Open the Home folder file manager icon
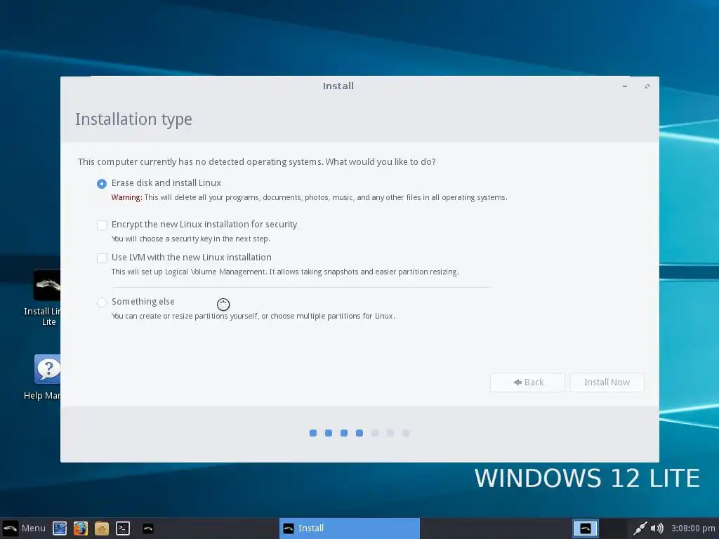The width and height of the screenshot is (719, 539). [x=102, y=528]
